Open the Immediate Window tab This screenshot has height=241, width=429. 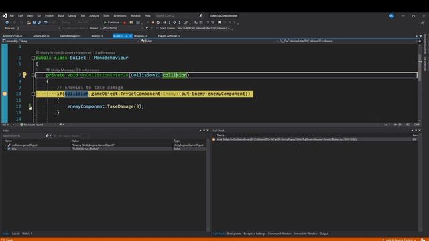(306, 234)
